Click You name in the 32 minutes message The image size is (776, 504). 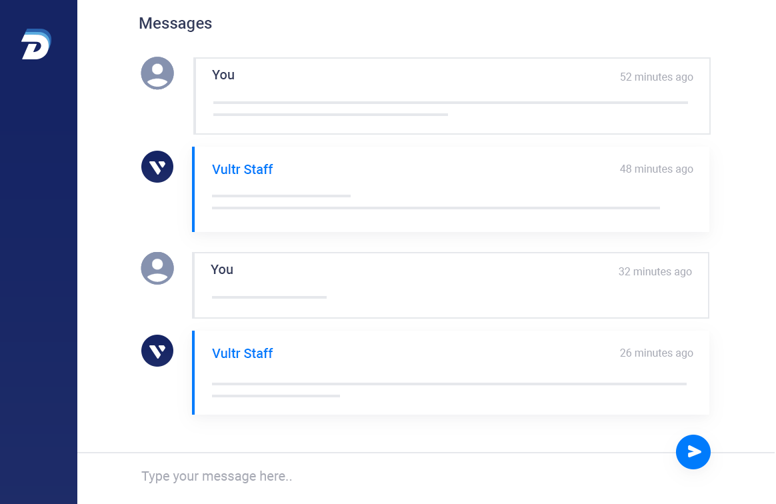coord(222,269)
